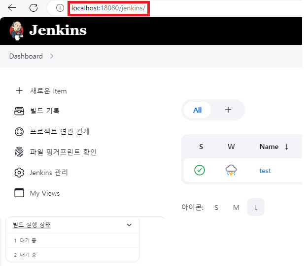The image size is (308, 266).
Task: Open the test job link
Action: click(265, 171)
